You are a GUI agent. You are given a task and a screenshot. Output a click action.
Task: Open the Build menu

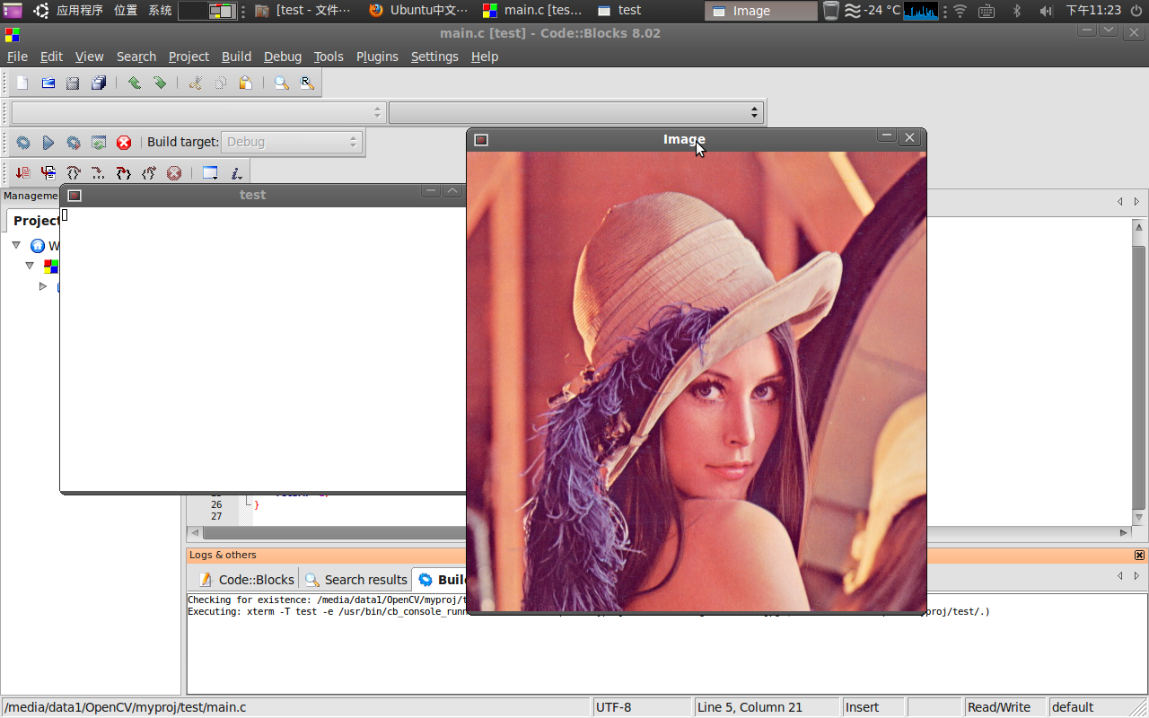coord(236,57)
